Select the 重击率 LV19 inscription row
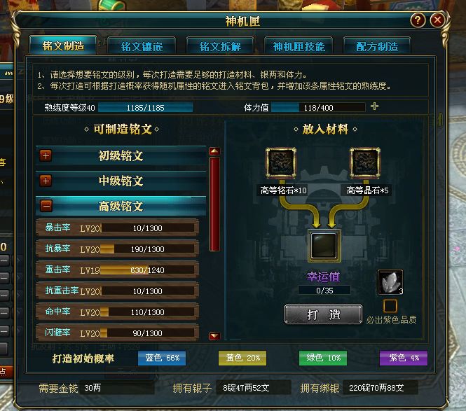466x411 pixels. coord(117,270)
